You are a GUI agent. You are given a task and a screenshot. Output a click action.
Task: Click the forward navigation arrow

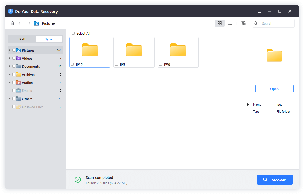[28, 23]
